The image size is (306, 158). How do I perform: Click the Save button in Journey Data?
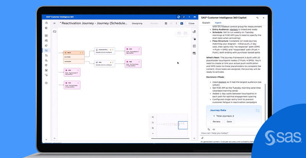pyautogui.click(x=229, y=121)
